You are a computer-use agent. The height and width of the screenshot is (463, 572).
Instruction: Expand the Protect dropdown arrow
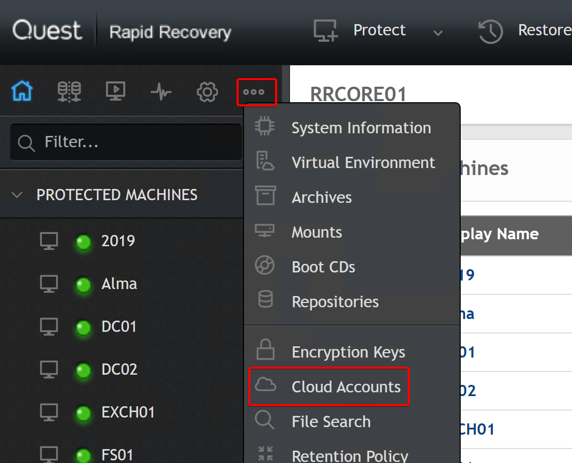click(438, 33)
